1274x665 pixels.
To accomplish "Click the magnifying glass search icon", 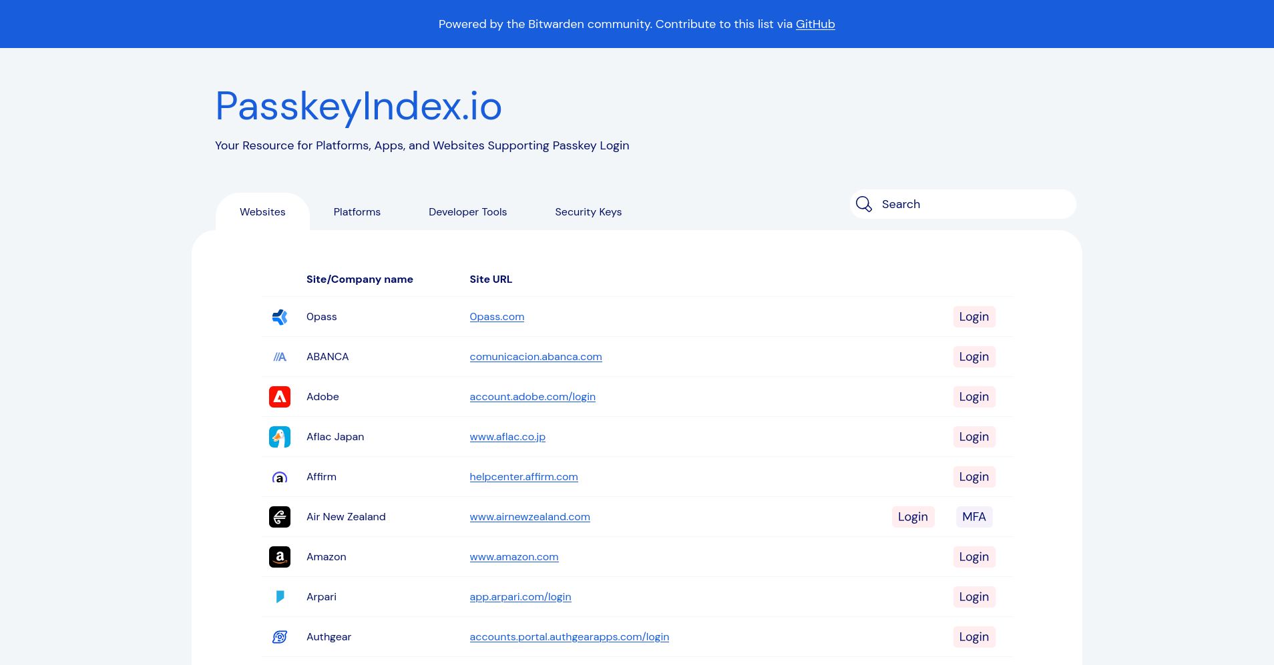I will pyautogui.click(x=864, y=204).
